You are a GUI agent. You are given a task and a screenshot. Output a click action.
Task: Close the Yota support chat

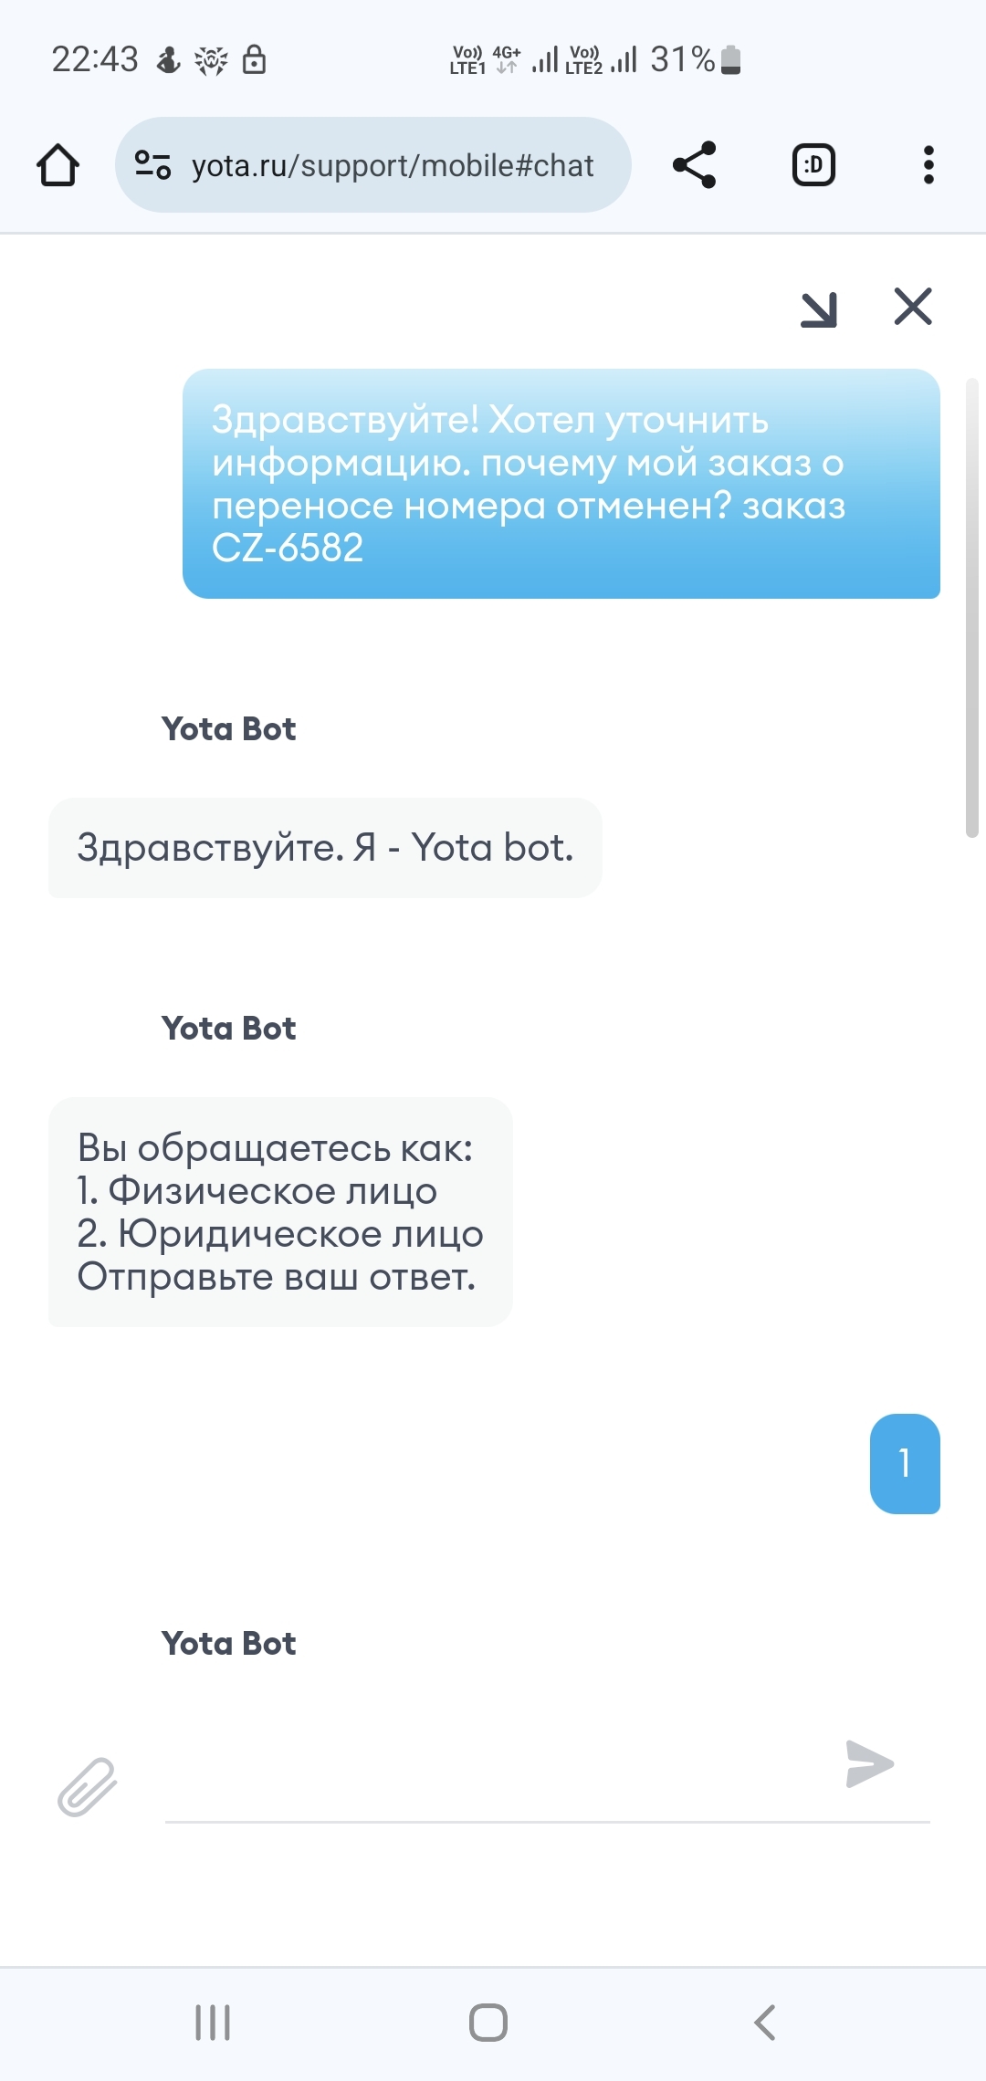pos(912,307)
